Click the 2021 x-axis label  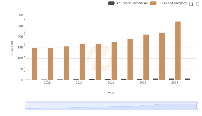pyautogui.click(x=143, y=83)
